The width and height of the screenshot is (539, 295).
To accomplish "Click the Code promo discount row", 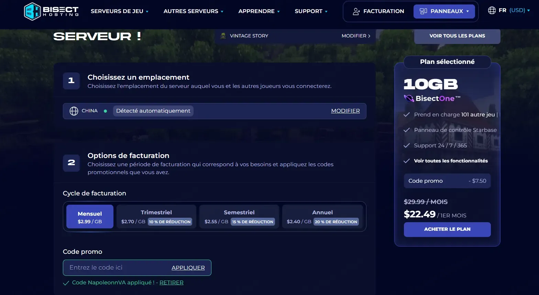I will click(447, 181).
